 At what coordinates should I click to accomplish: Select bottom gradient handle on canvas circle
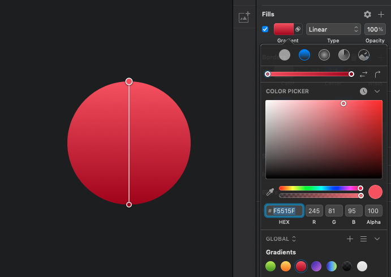click(x=129, y=205)
